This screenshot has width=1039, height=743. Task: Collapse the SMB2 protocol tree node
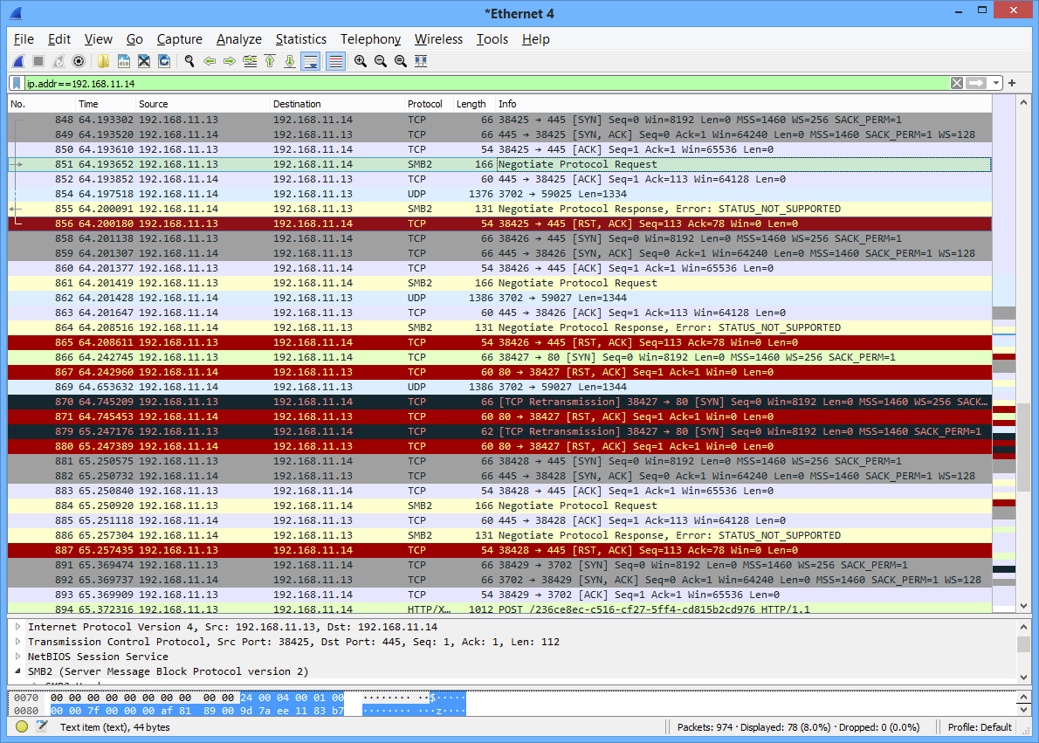[x=18, y=671]
